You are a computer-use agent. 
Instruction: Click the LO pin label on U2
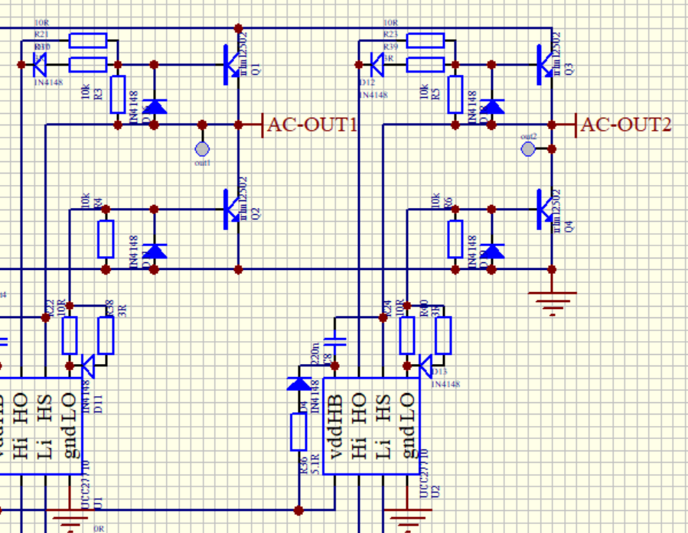point(407,408)
